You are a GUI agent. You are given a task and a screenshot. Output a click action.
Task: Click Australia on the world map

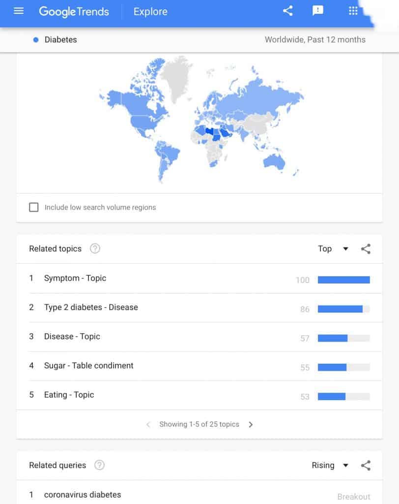point(274,161)
